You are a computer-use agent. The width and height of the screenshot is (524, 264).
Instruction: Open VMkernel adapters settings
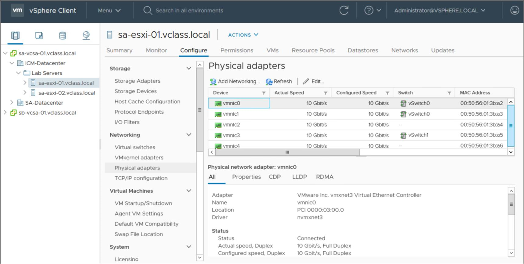(139, 158)
